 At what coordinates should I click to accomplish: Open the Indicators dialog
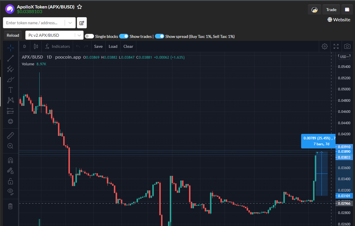(x=58, y=47)
